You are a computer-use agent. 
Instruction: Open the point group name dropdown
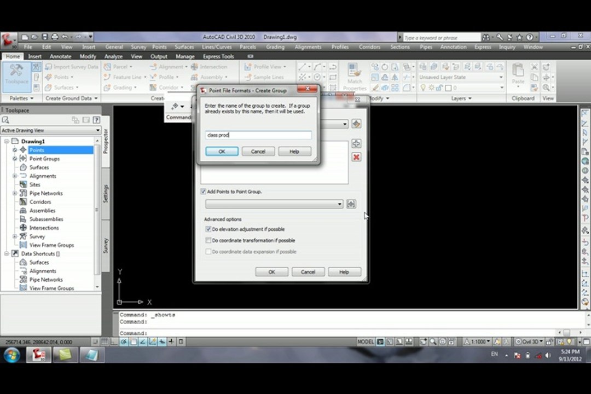tap(274, 204)
